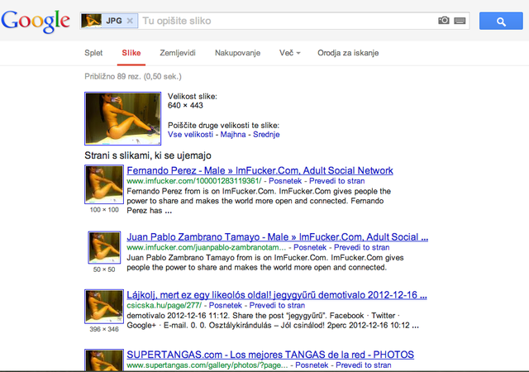Click the 'Majhna' size link
This screenshot has height=372, width=529.
coord(233,135)
